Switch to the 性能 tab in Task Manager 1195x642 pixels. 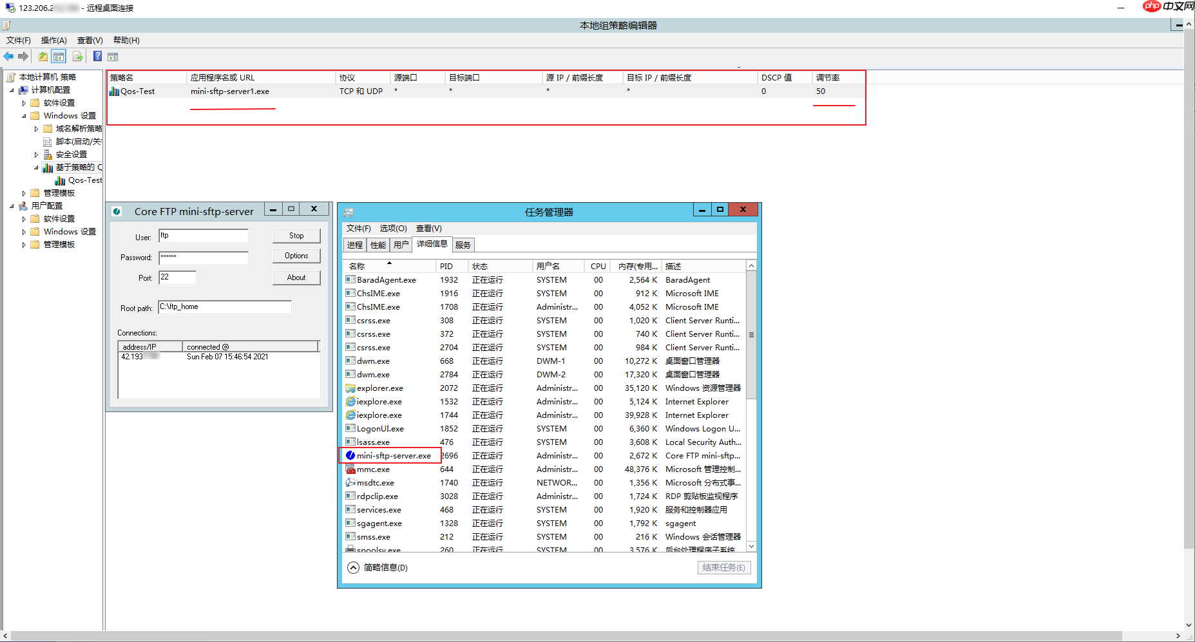[378, 244]
